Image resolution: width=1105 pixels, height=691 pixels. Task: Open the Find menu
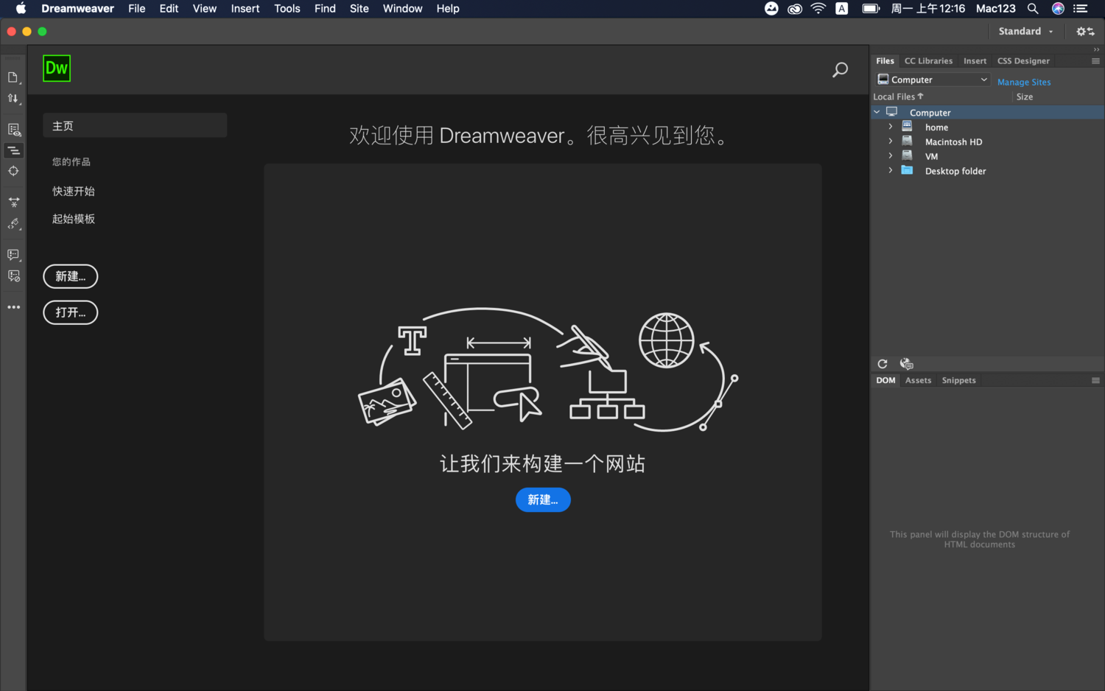[325, 9]
